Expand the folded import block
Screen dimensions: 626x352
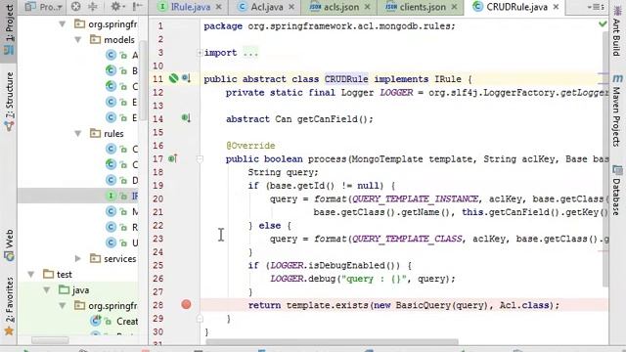pyautogui.click(x=200, y=53)
